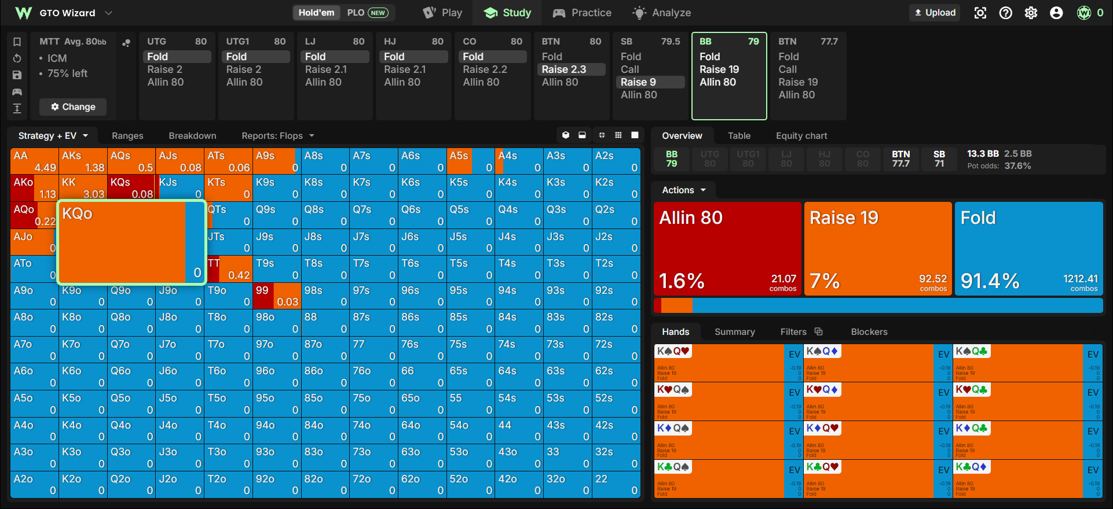Open the GTO Wizard logo dropdown
The image size is (1113, 509).
click(63, 13)
